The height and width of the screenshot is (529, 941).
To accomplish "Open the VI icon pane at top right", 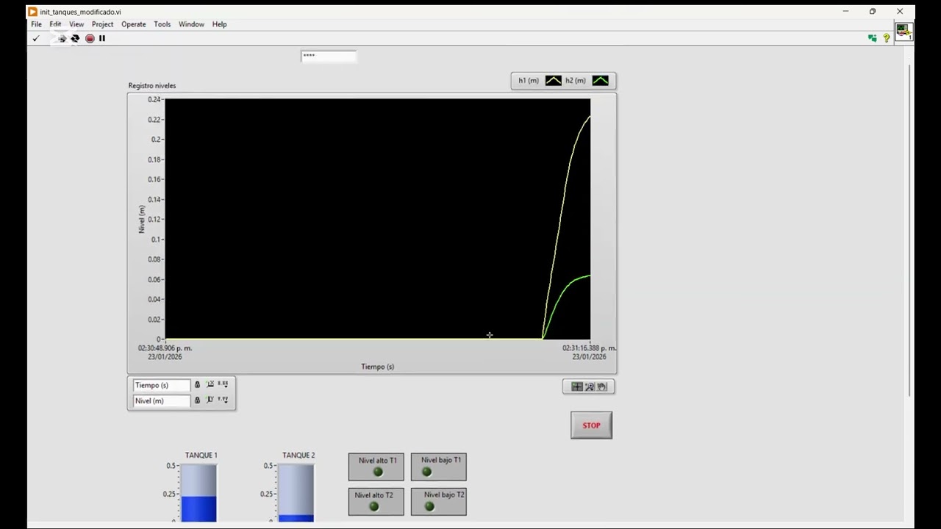I will pos(904,32).
